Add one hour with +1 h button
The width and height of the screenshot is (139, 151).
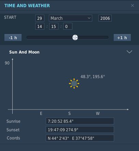click(122, 37)
